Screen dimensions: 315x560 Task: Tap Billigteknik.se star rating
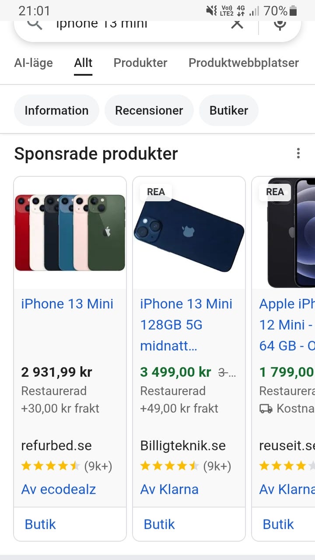pos(170,466)
